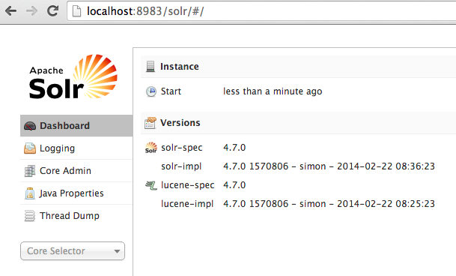
Task: Select the lucene-spec label
Action: point(188,185)
